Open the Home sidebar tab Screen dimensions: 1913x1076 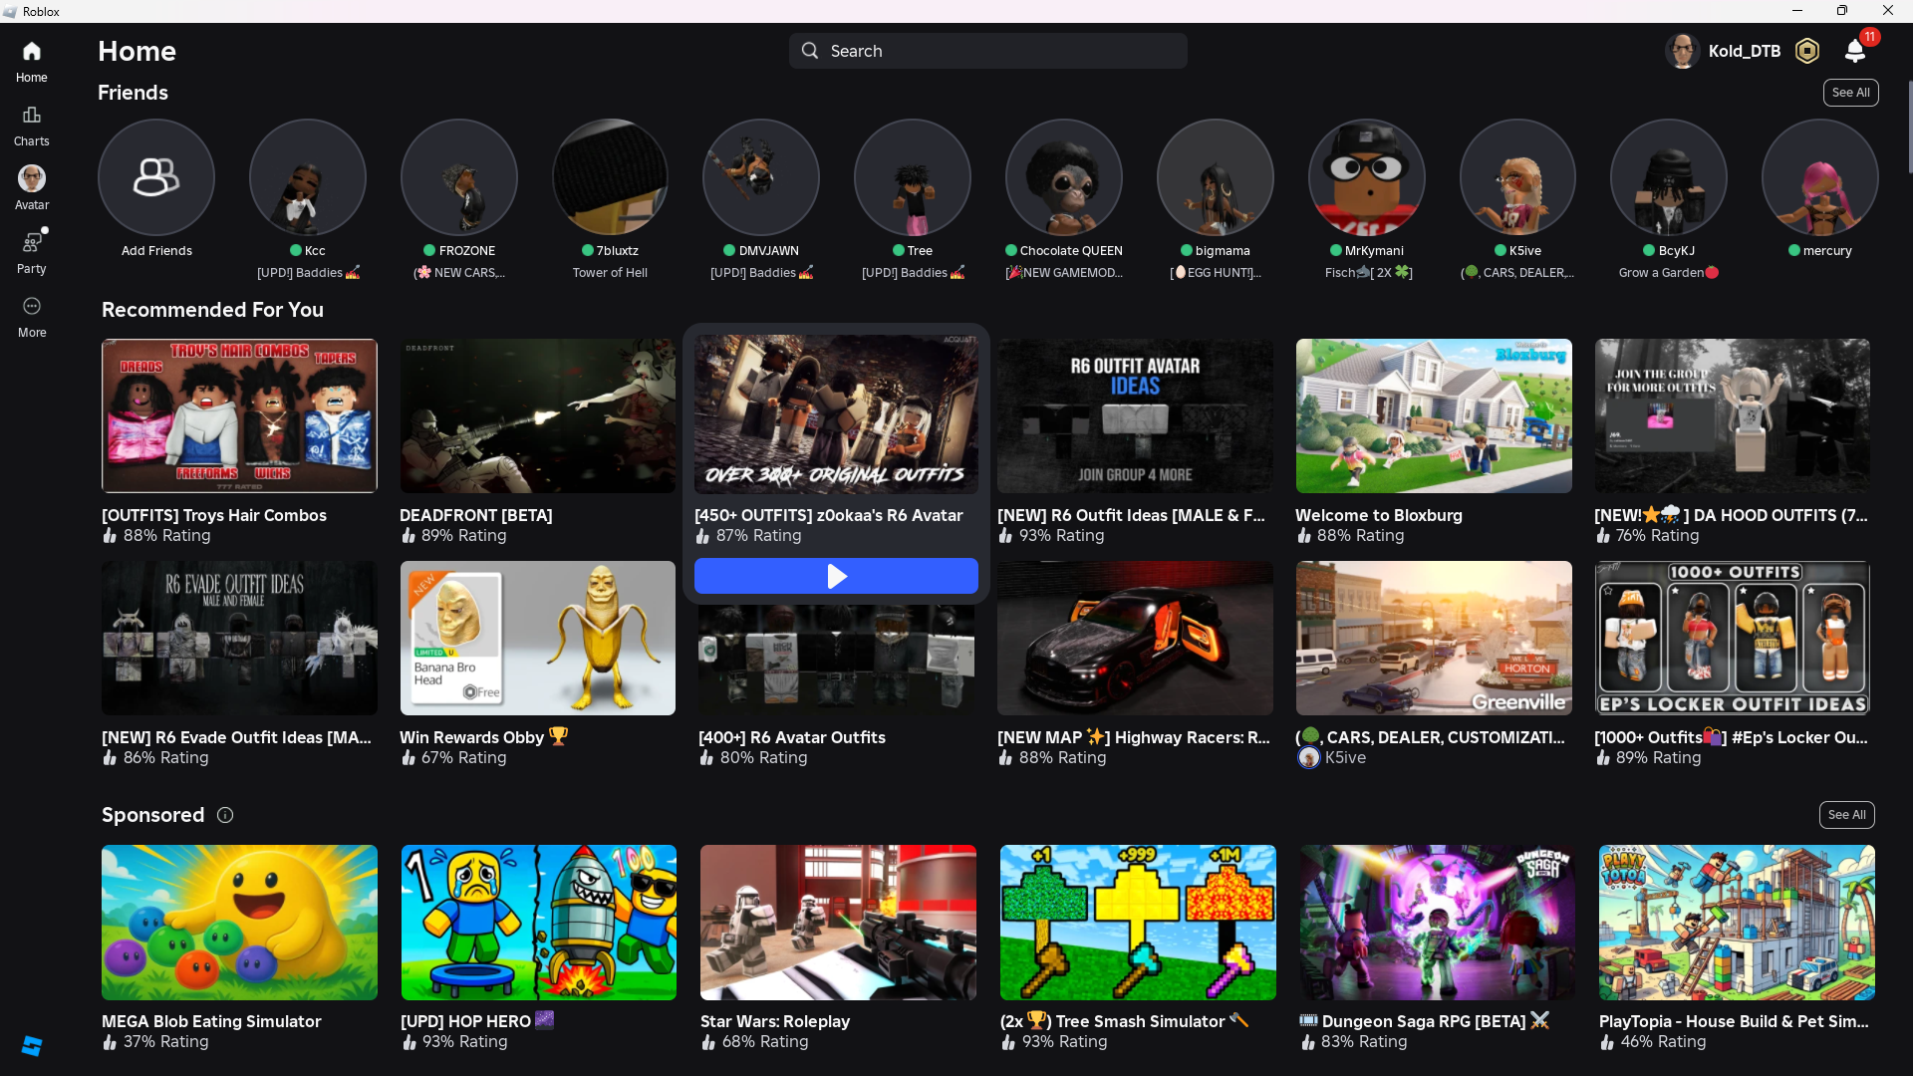click(31, 61)
